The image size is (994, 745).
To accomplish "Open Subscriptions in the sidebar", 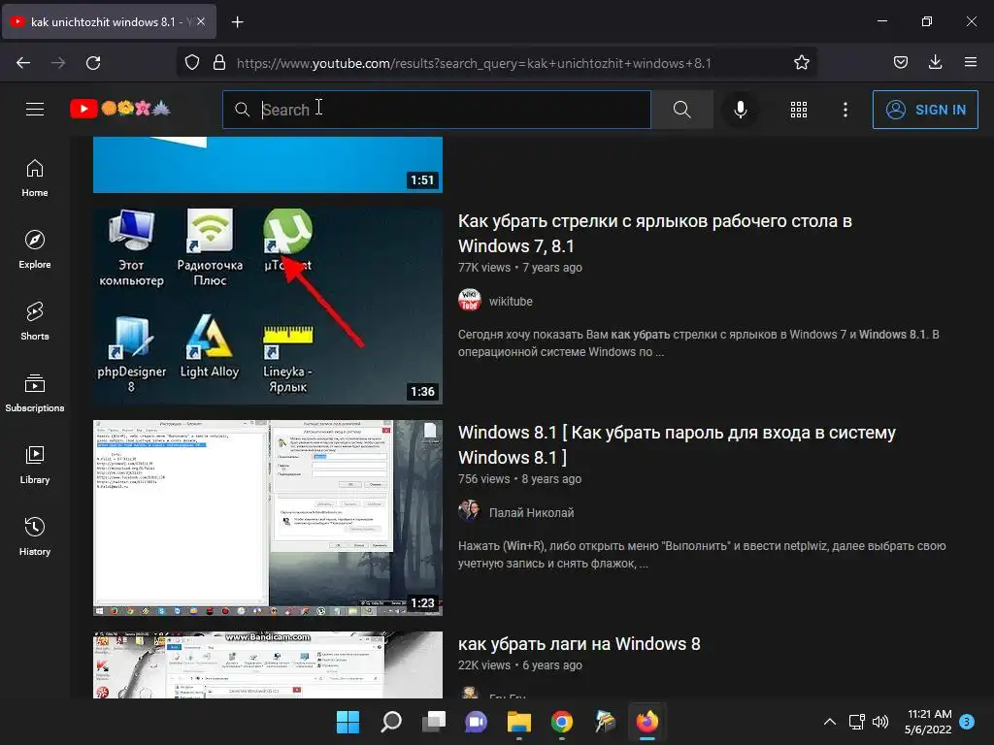I will coord(35,393).
